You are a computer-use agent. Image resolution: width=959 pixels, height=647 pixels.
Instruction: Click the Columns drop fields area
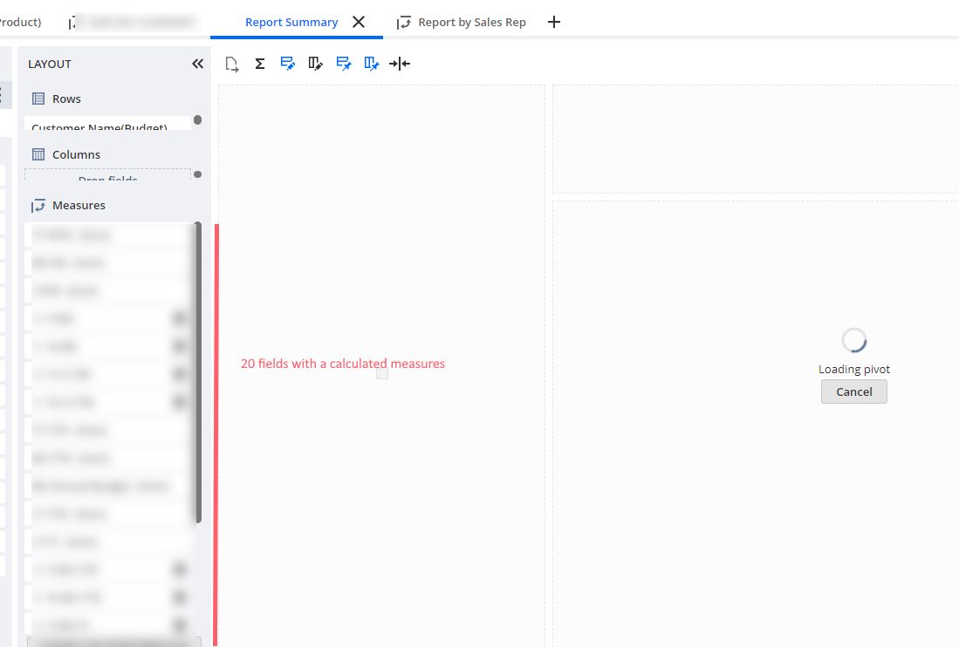pos(107,174)
